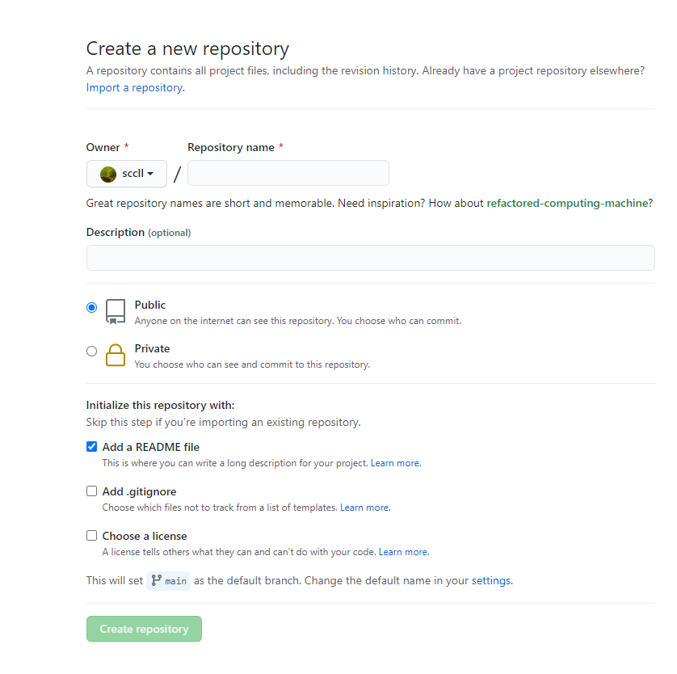Screen dimensions: 677x674
Task: Uncheck the Add a README file checkbox
Action: (x=91, y=447)
